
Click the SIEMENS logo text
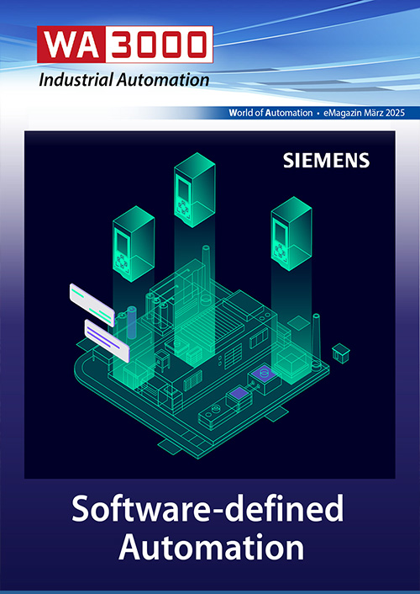326,161
